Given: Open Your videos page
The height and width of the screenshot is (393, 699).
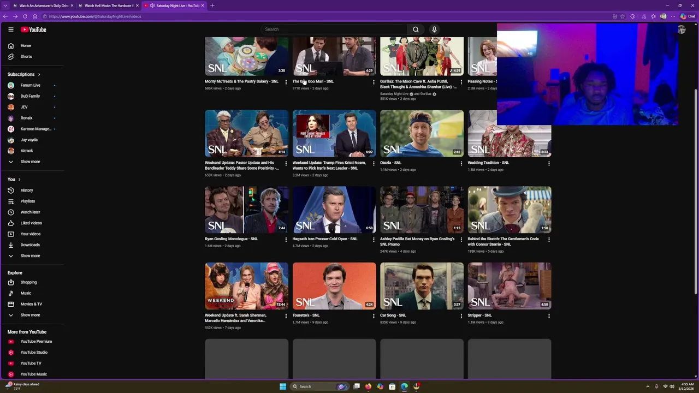Looking at the screenshot, I should tap(32, 234).
